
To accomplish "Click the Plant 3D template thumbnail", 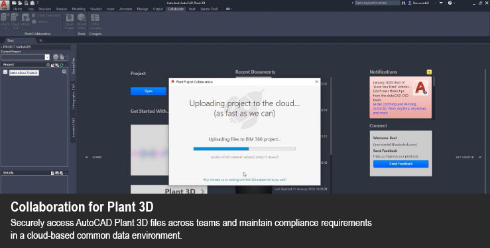I will [x=169, y=189].
